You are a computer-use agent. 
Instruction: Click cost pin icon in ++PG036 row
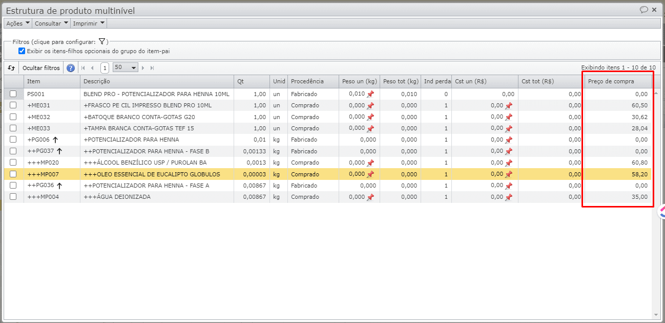(x=509, y=186)
